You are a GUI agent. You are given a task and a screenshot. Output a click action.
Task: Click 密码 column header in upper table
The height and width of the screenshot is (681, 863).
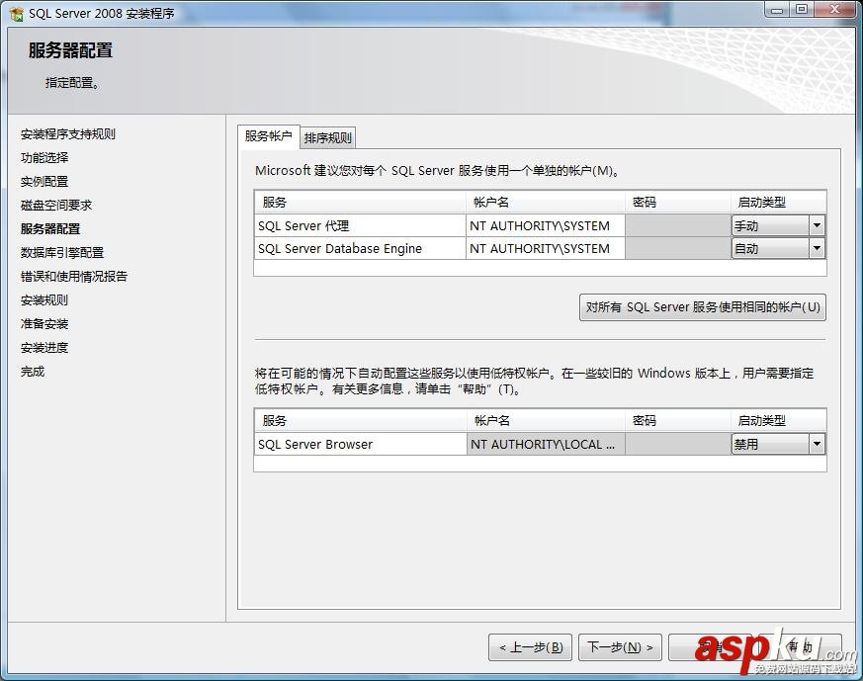click(678, 202)
